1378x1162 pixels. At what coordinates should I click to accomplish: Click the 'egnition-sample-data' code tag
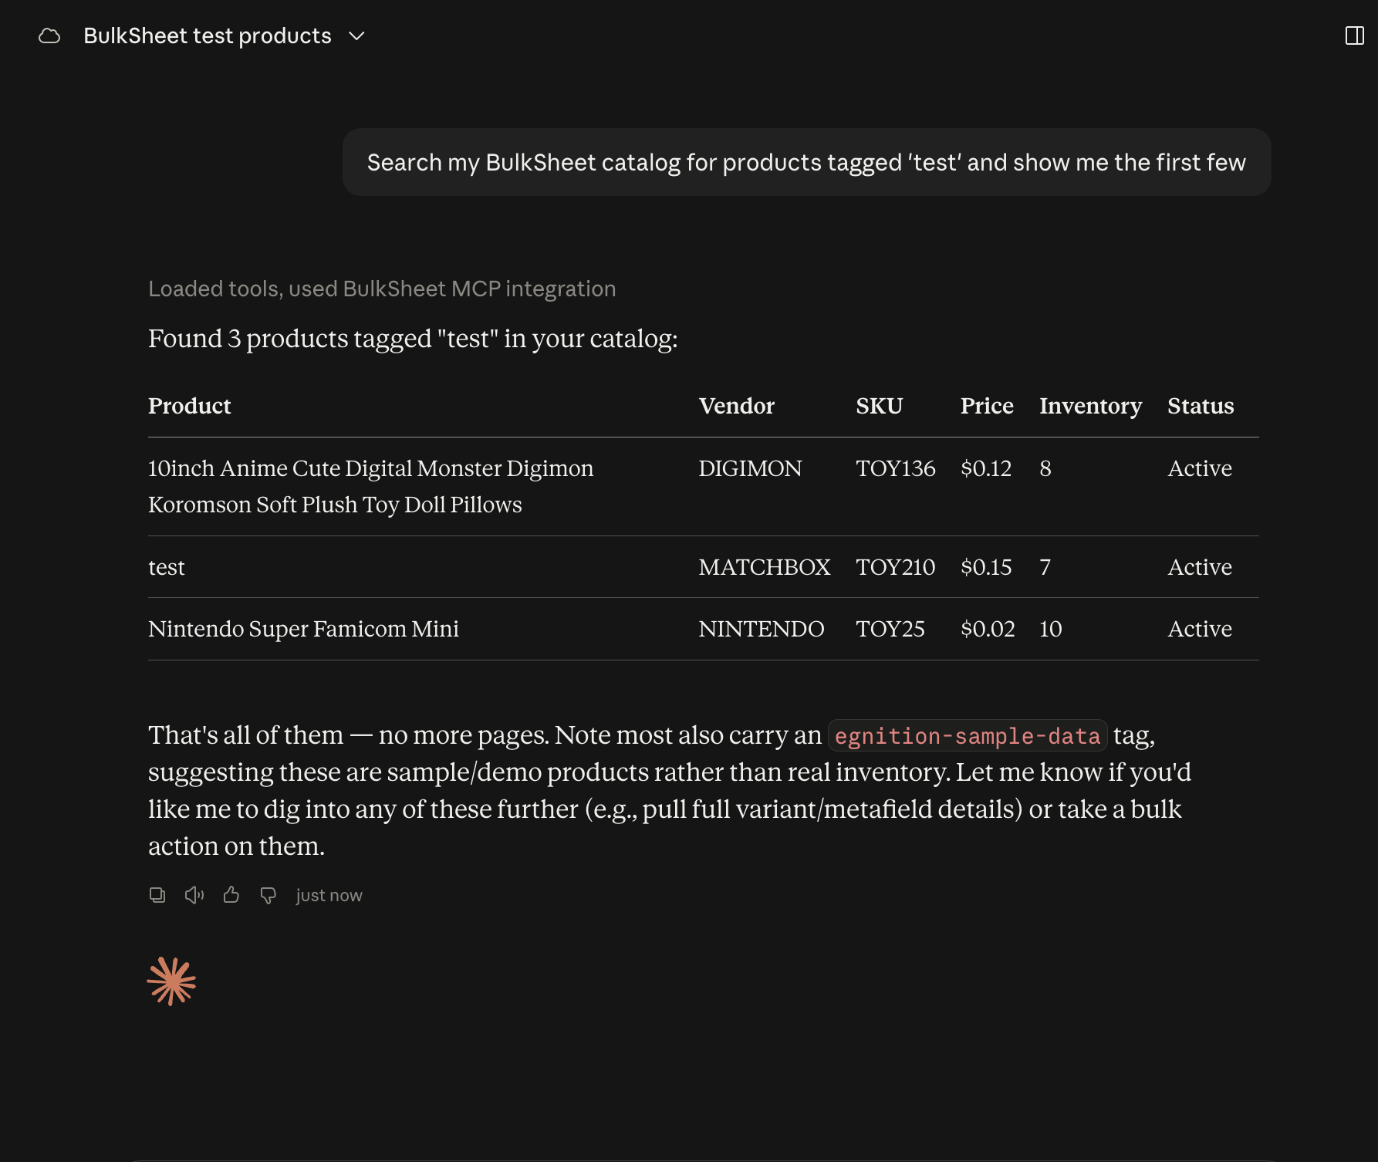[x=968, y=735]
